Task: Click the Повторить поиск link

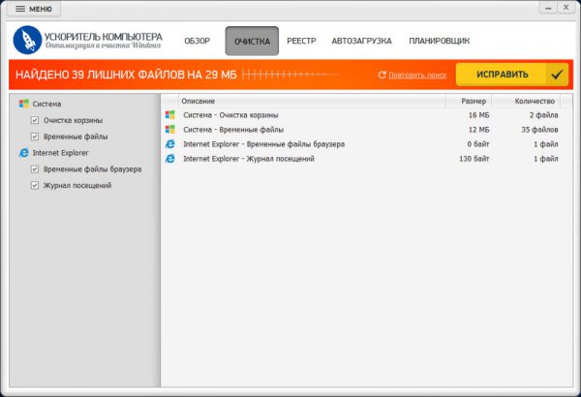Action: [413, 75]
